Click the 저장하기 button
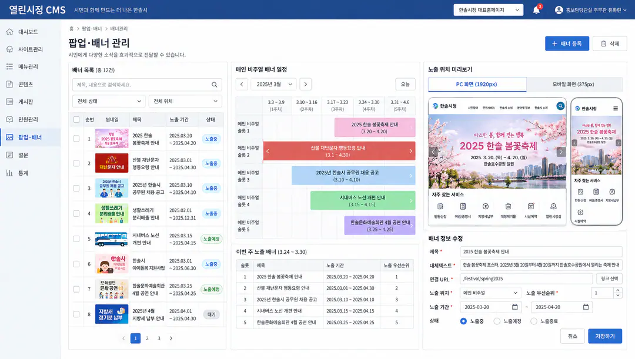Viewport: 635px width, 359px height. coord(605,336)
